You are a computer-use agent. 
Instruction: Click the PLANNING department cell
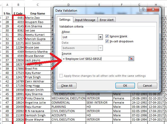(x=69, y=107)
